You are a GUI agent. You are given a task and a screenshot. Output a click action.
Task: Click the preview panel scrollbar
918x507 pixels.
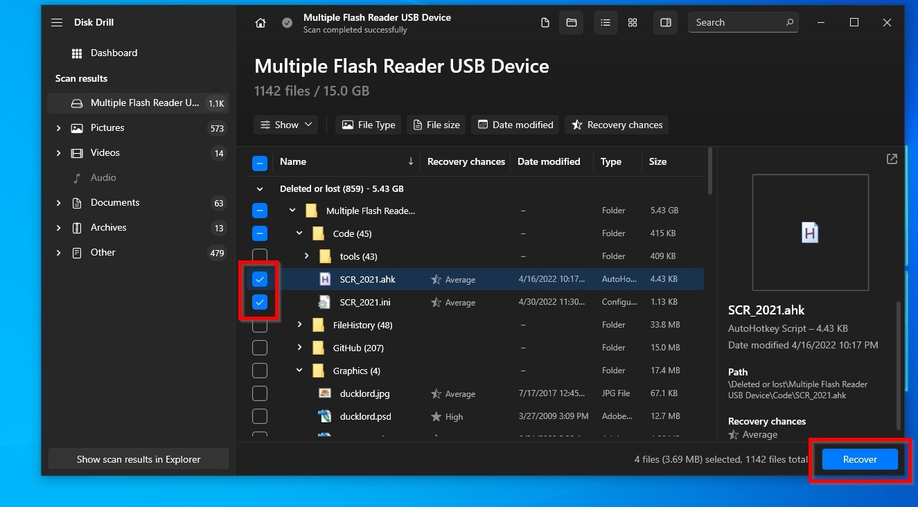tap(899, 364)
